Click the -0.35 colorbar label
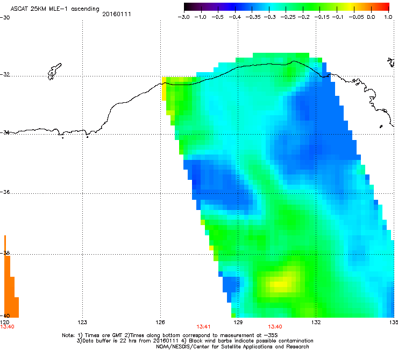Image resolution: width=398 pixels, height=350 pixels. (253, 17)
